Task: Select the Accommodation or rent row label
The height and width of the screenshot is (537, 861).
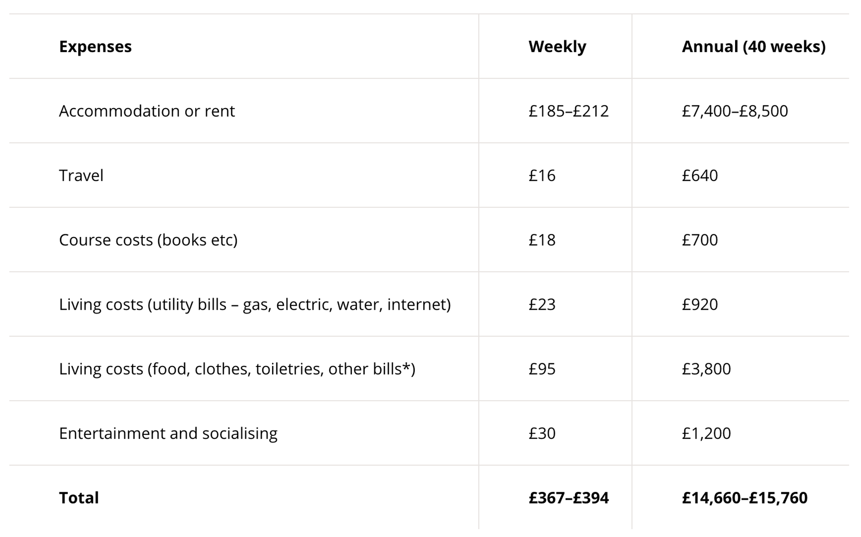Action: point(147,111)
